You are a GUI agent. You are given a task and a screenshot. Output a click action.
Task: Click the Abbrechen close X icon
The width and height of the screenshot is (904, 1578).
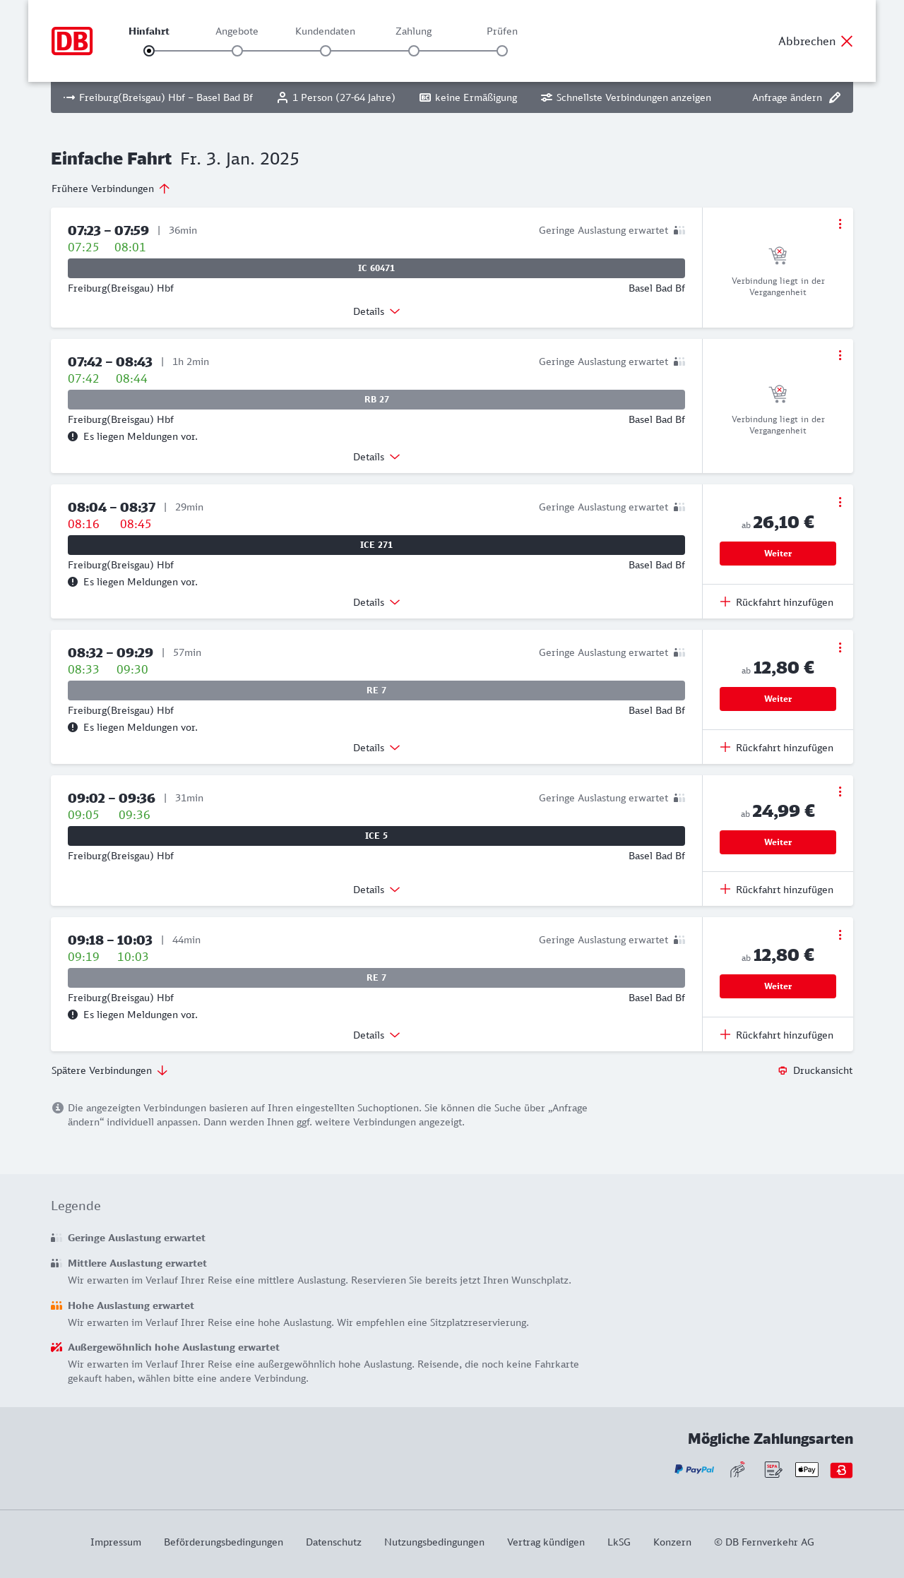(x=847, y=41)
